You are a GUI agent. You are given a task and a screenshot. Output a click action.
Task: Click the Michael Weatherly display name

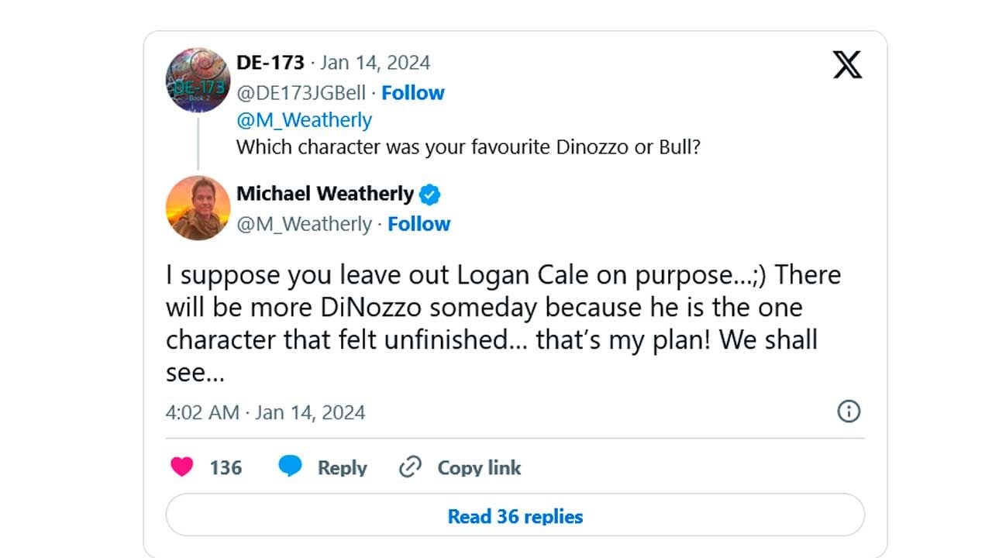[x=325, y=194]
